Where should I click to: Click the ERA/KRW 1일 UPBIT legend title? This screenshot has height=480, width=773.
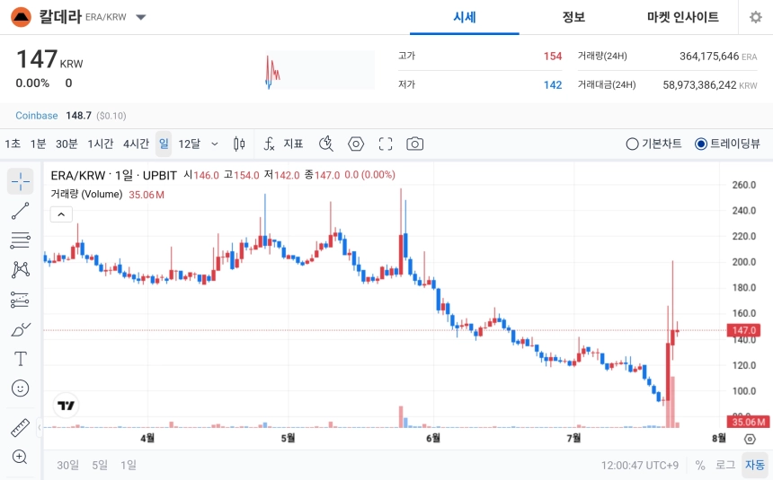(114, 175)
